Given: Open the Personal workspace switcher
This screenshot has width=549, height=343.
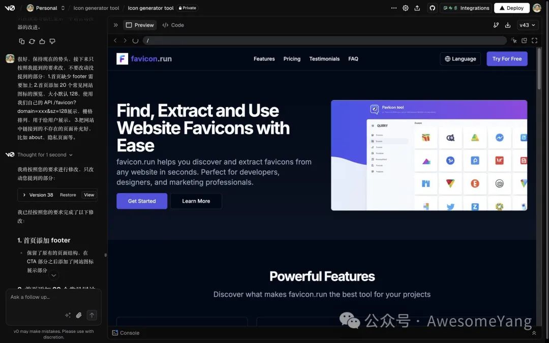Looking at the screenshot, I should (46, 8).
